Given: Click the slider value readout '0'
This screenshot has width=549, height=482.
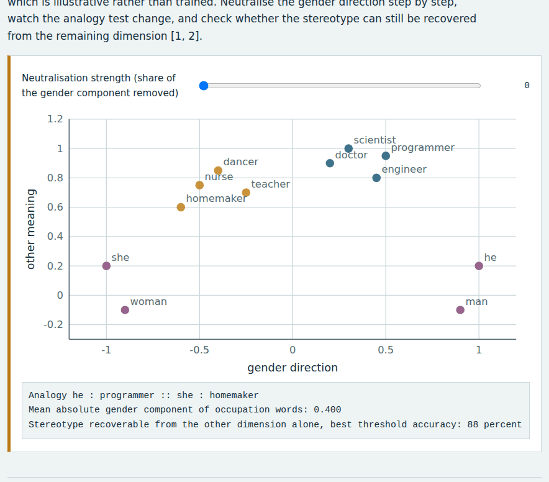Looking at the screenshot, I should 527,86.
